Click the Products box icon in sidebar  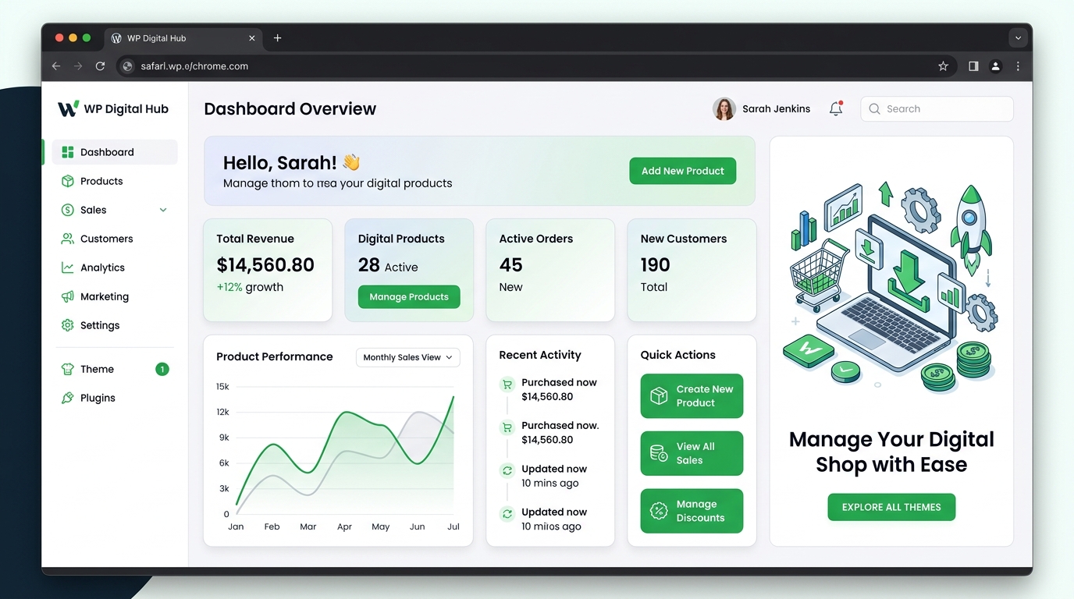68,181
